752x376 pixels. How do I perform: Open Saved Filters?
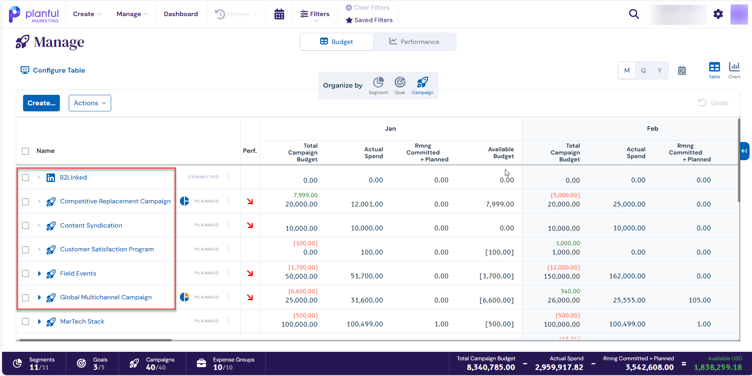point(369,20)
